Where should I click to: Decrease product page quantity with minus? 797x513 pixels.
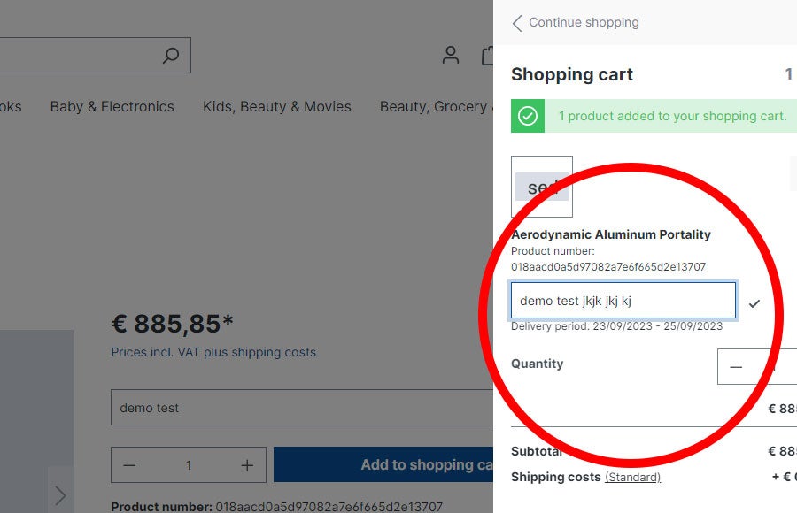tap(130, 465)
